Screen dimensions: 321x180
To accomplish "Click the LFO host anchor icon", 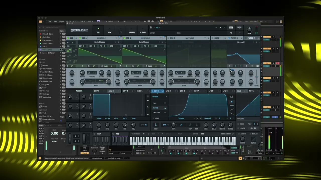I will coord(155,125).
